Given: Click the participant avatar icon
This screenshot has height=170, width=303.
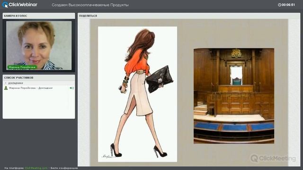Looking at the screenshot, I should pos(6,88).
